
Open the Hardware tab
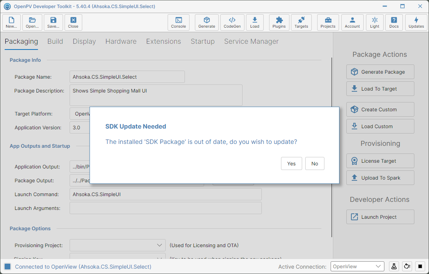[121, 41]
